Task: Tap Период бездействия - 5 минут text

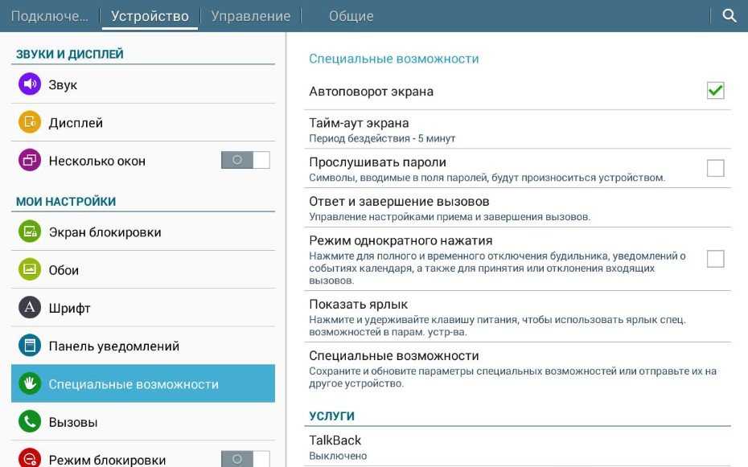Action: pos(382,139)
